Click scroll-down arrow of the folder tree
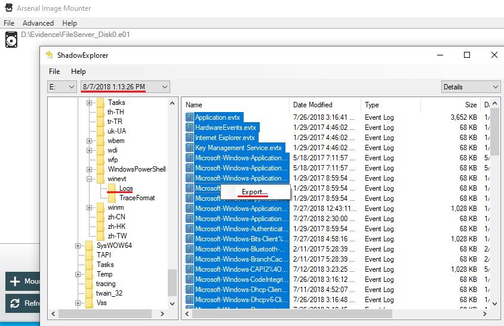The image size is (504, 326). pyautogui.click(x=173, y=303)
